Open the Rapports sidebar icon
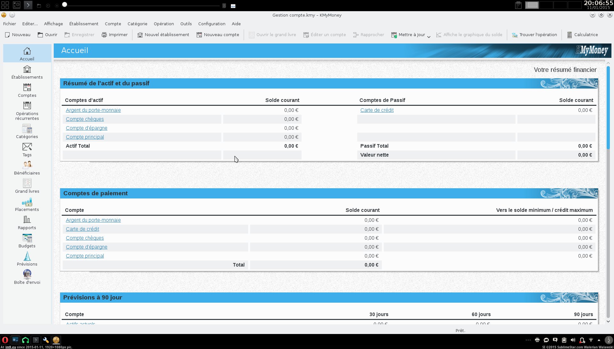This screenshot has width=614, height=349. (x=27, y=222)
